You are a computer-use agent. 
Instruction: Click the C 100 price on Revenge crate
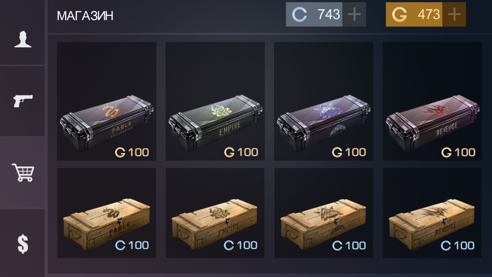457,245
